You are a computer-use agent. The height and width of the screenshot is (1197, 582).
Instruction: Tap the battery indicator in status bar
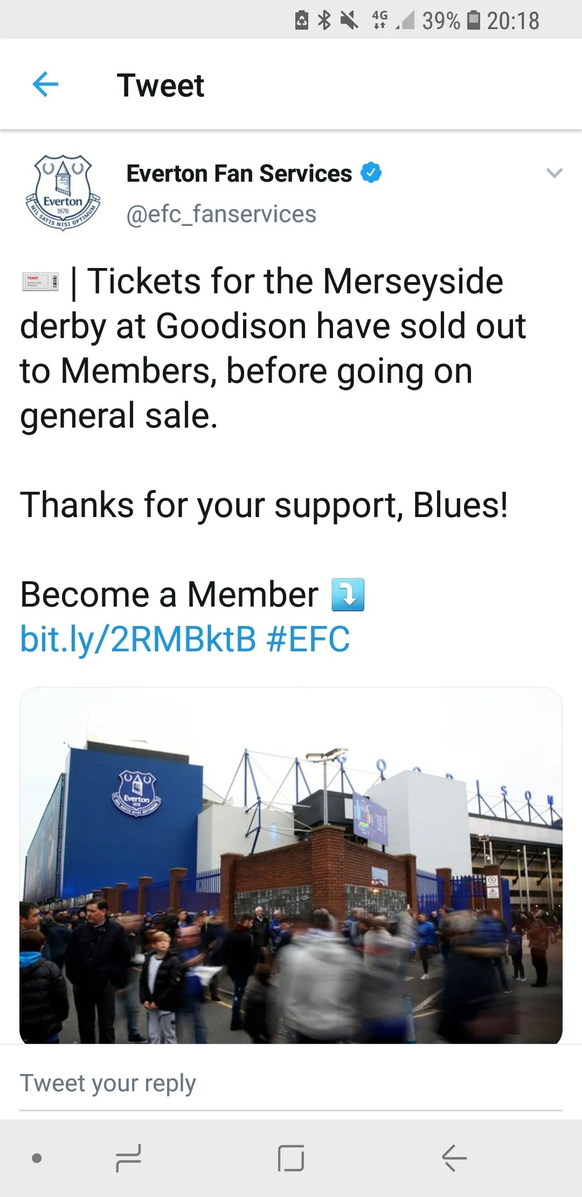(473, 20)
